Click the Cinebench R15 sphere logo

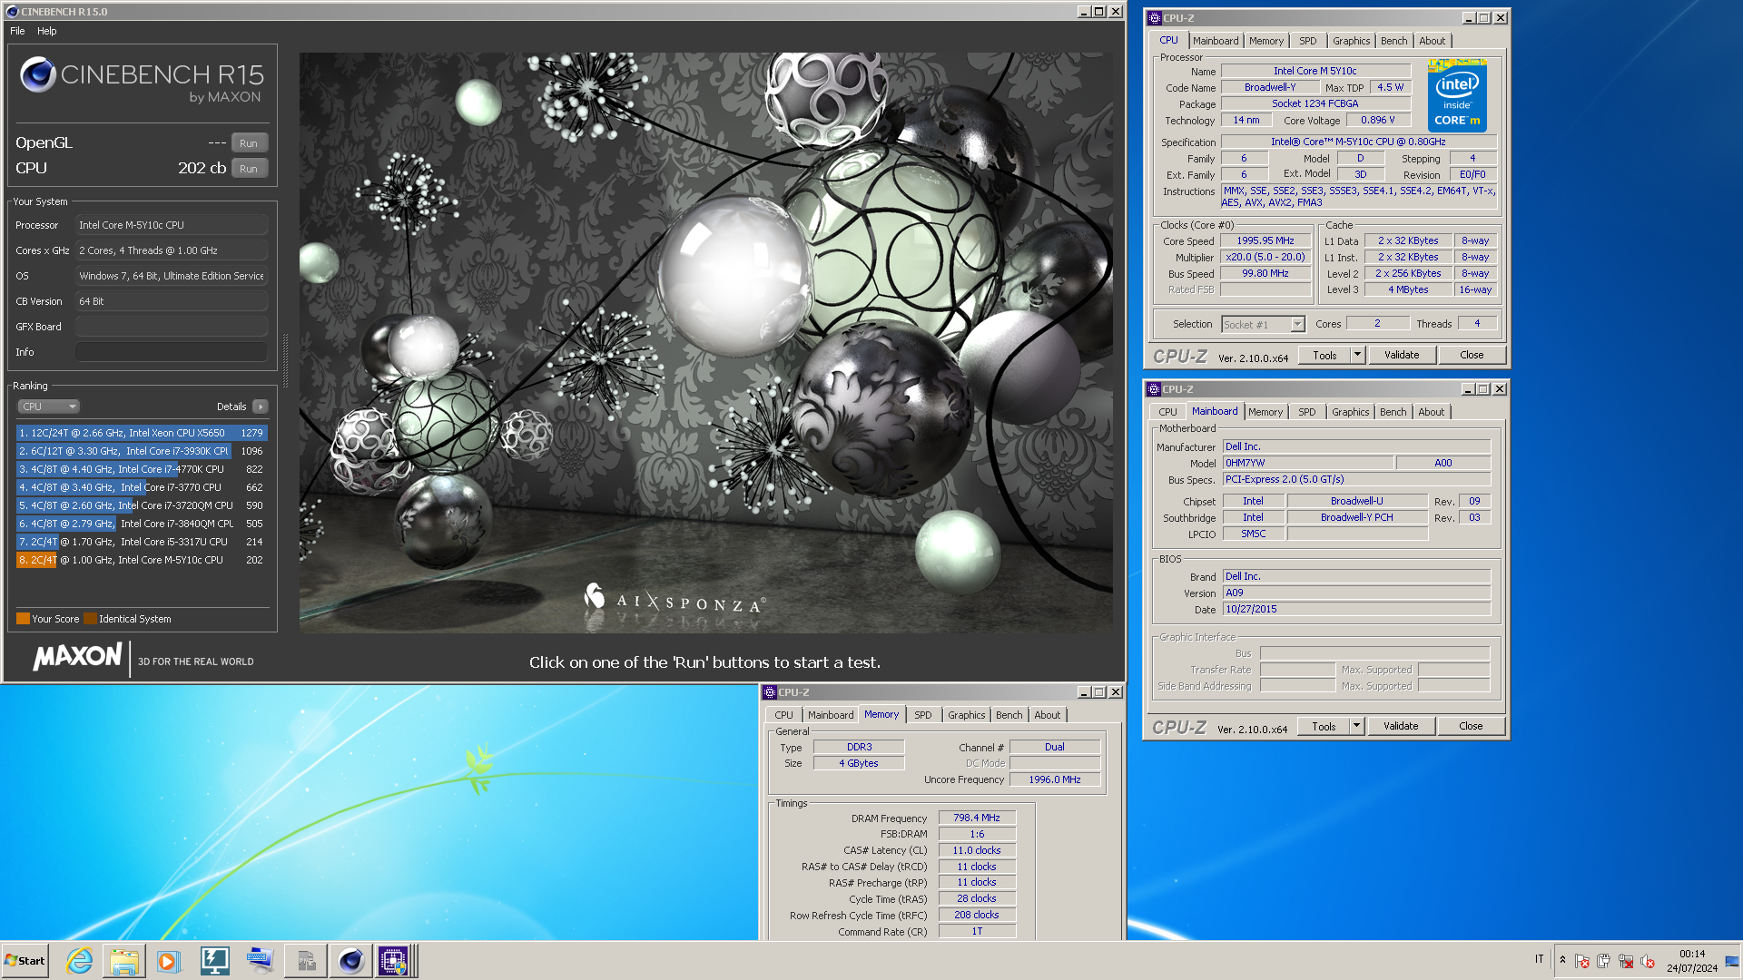click(38, 74)
